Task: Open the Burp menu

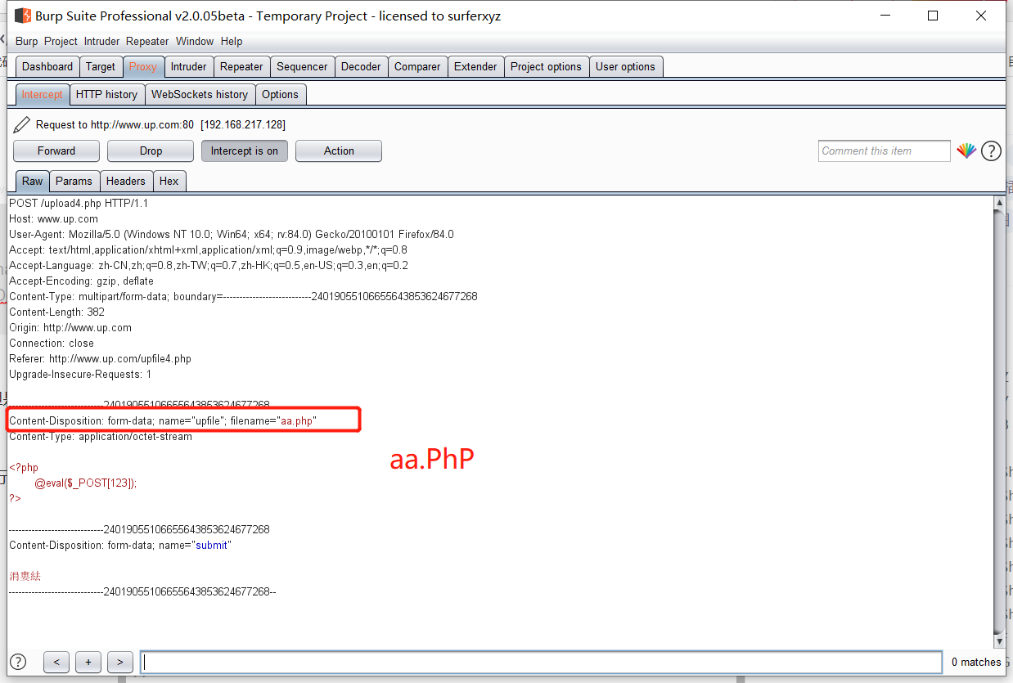Action: tap(27, 41)
